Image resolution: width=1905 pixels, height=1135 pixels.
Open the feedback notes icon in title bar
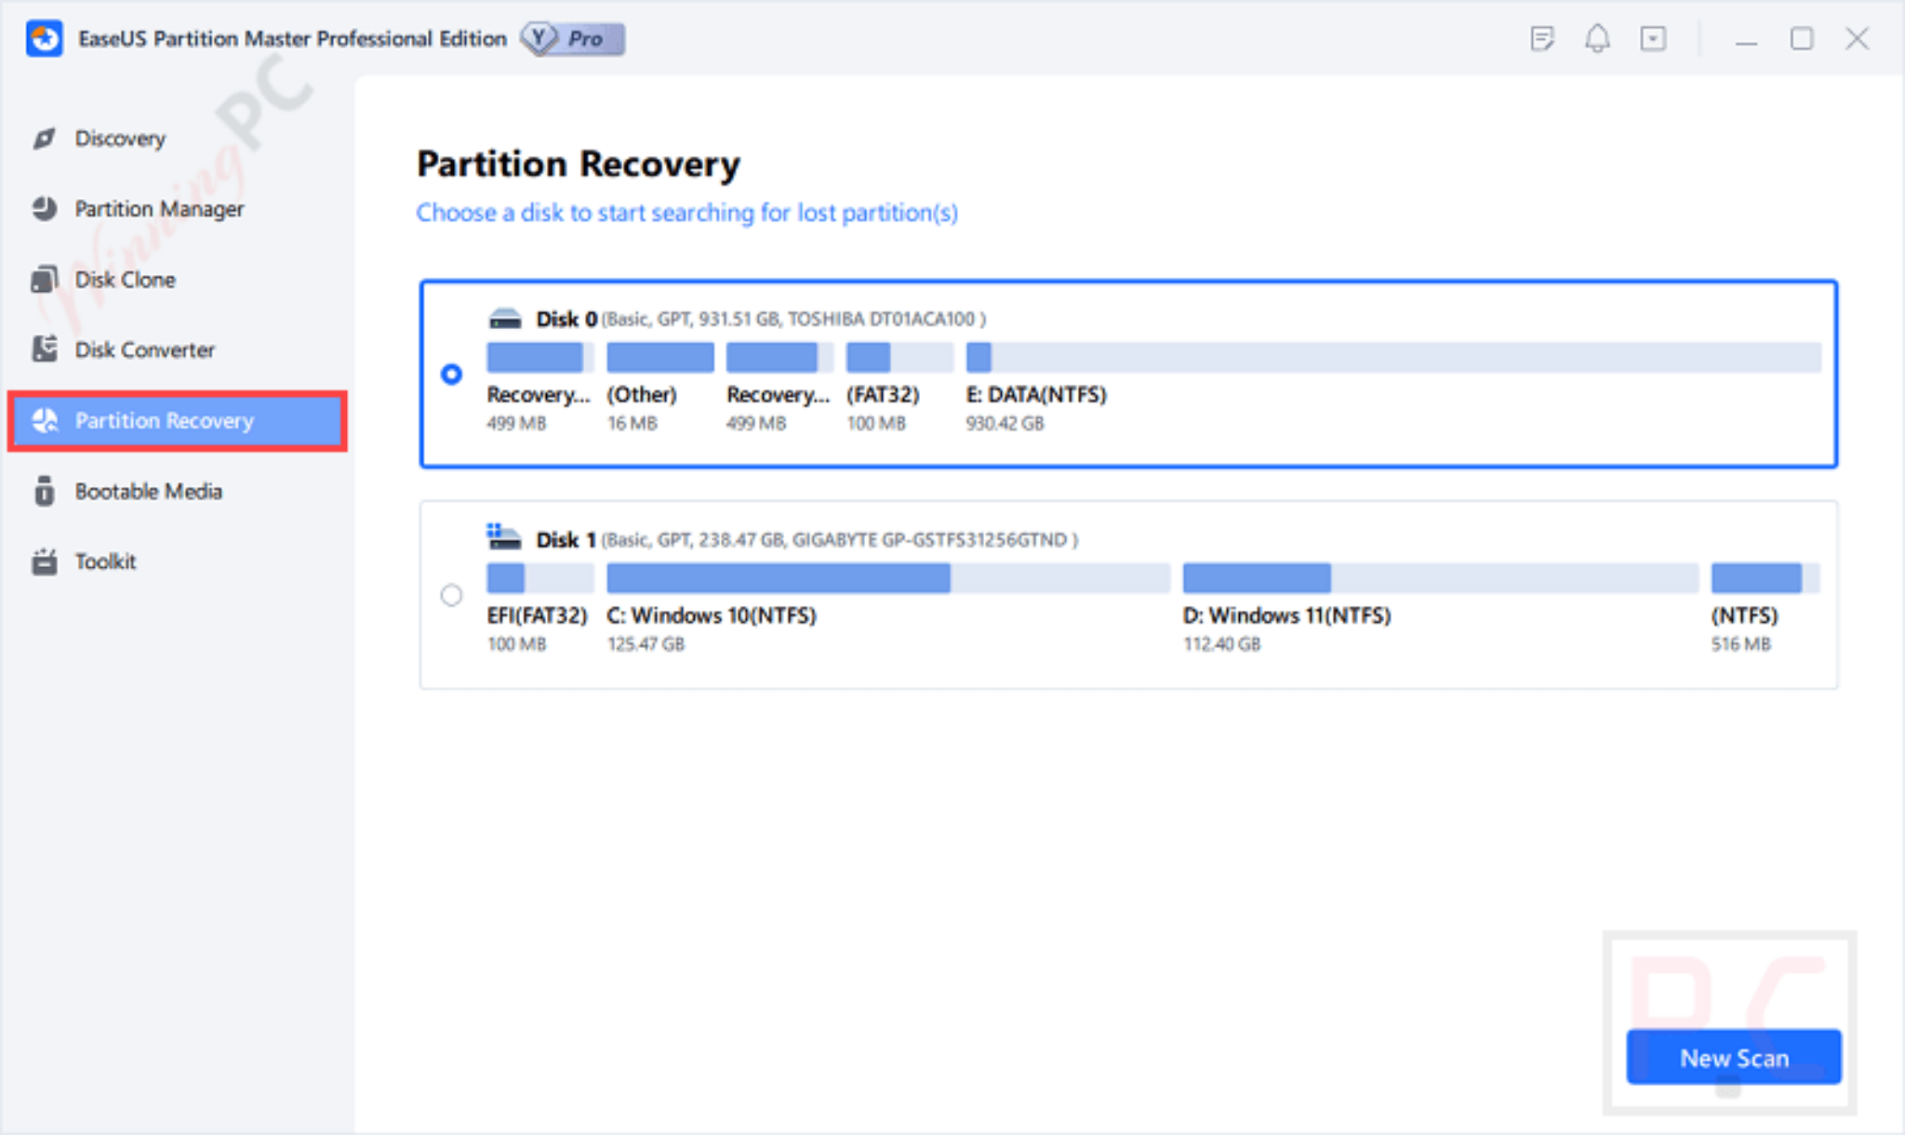[1543, 39]
